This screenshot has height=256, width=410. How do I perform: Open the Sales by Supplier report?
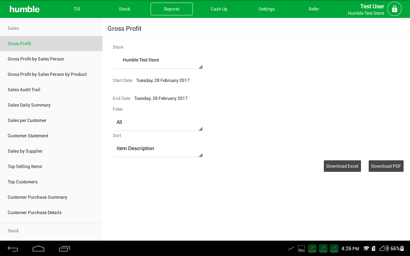point(51,151)
